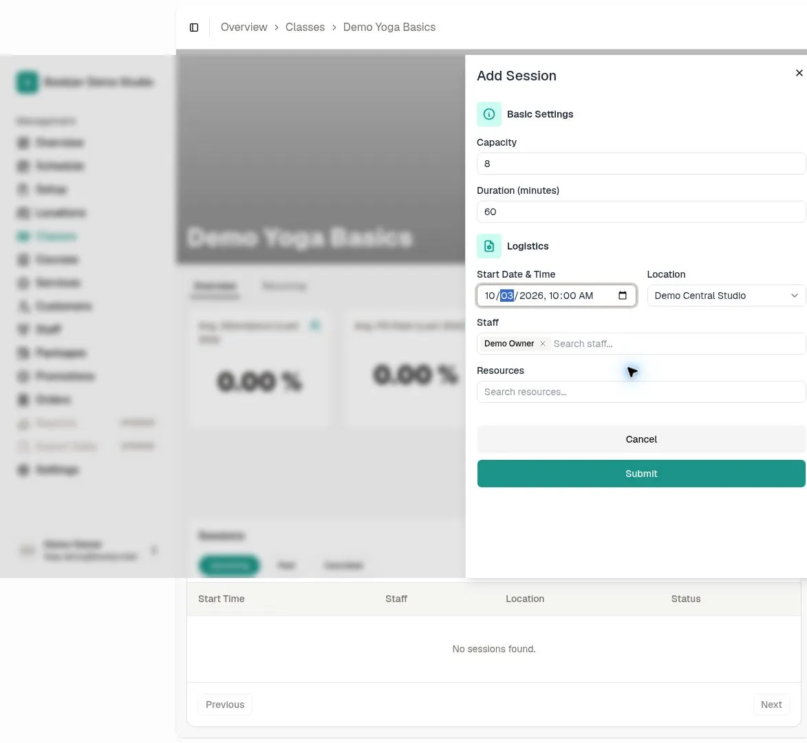Click the 'No sessions found.' message

(493, 649)
